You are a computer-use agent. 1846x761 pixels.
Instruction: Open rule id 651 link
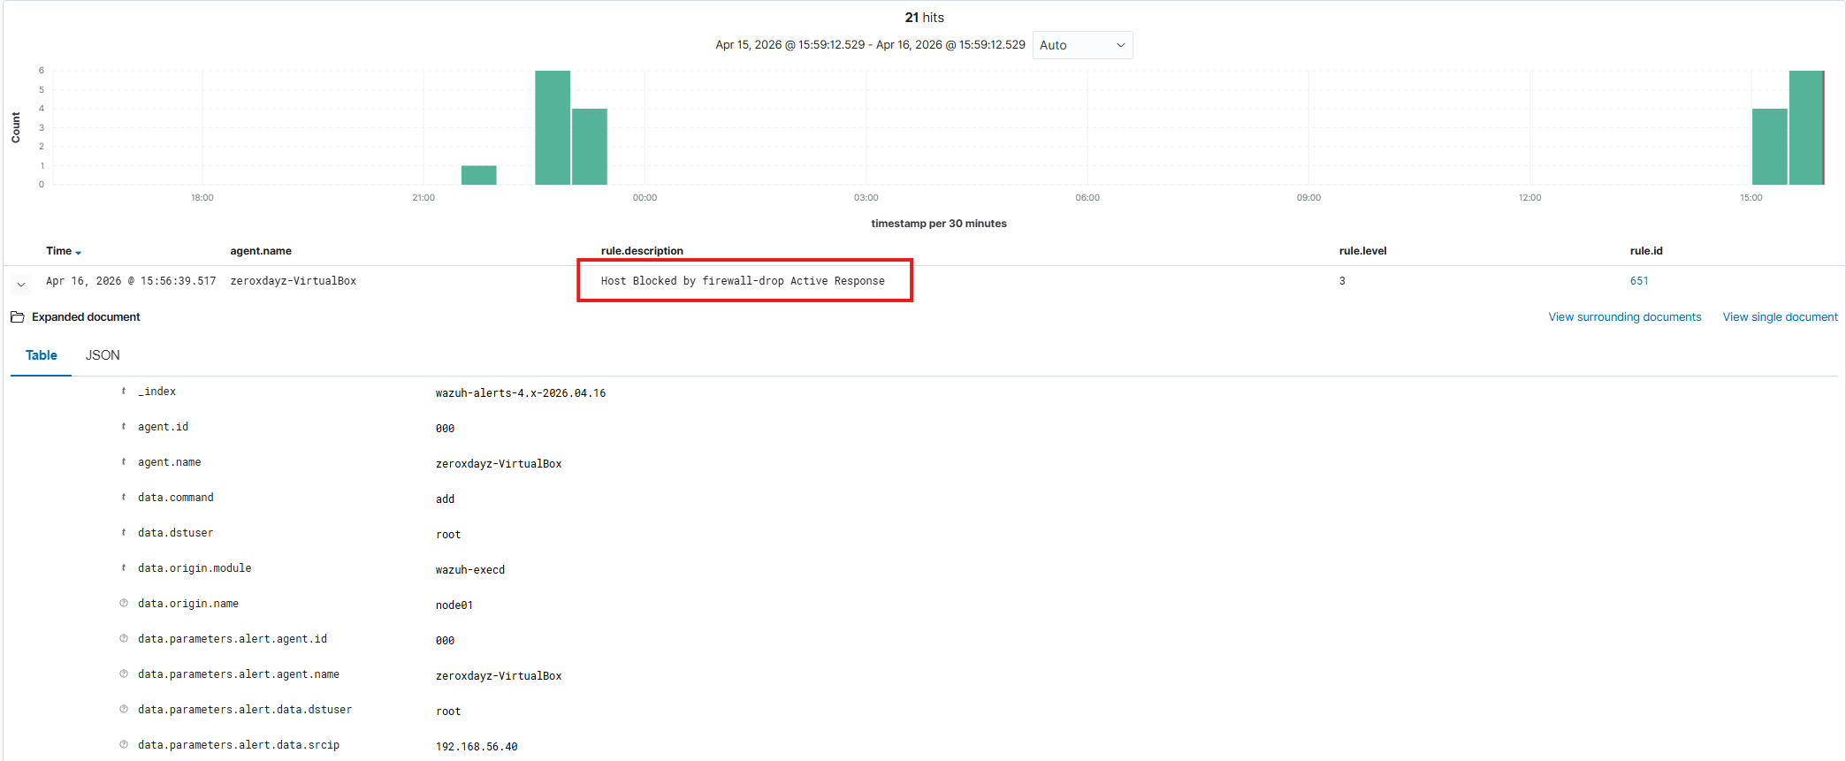pyautogui.click(x=1639, y=281)
